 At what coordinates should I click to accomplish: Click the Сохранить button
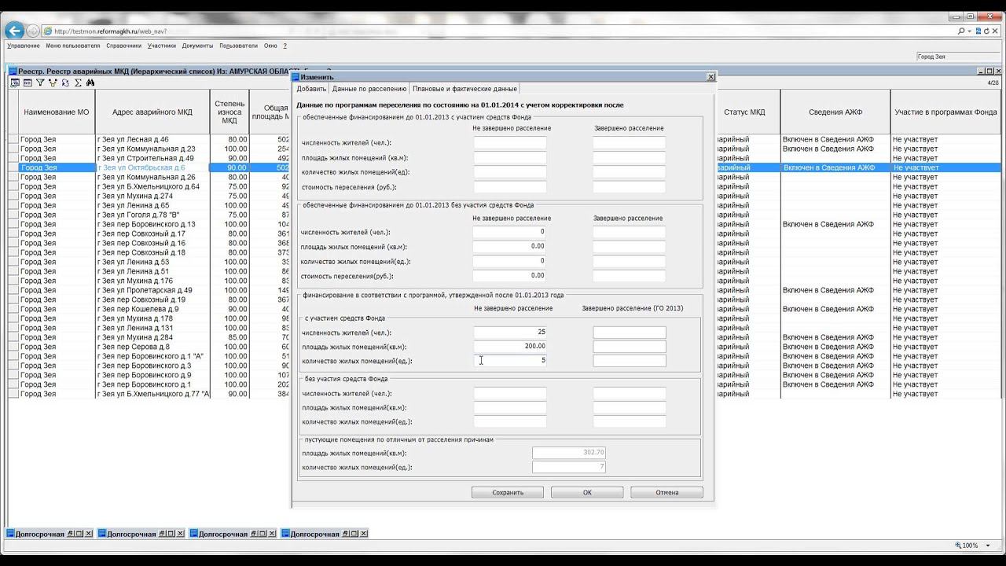point(508,492)
